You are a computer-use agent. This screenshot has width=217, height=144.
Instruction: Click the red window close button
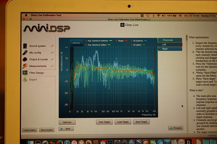[x=24, y=19]
